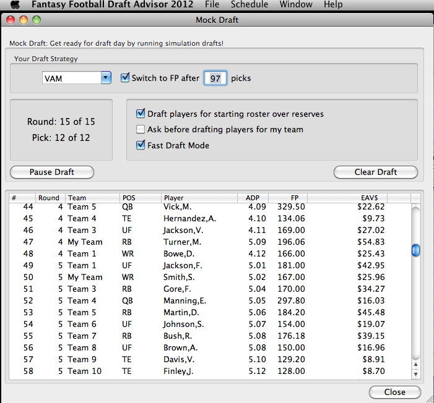Screen dimensions: 434x403
Task: Click the picks number field showing 97
Action: pyautogui.click(x=215, y=78)
